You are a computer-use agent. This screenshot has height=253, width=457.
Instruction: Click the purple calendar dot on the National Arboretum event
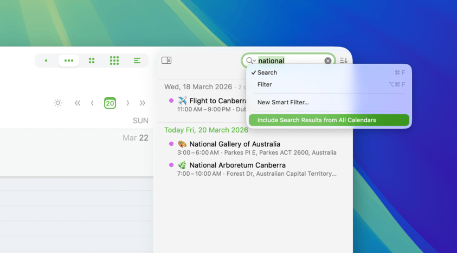(x=171, y=165)
